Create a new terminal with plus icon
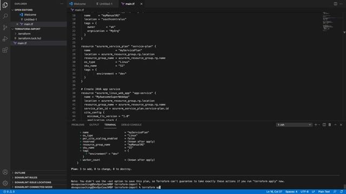The height and width of the screenshot is (194, 346). pyautogui.click(x=316, y=124)
